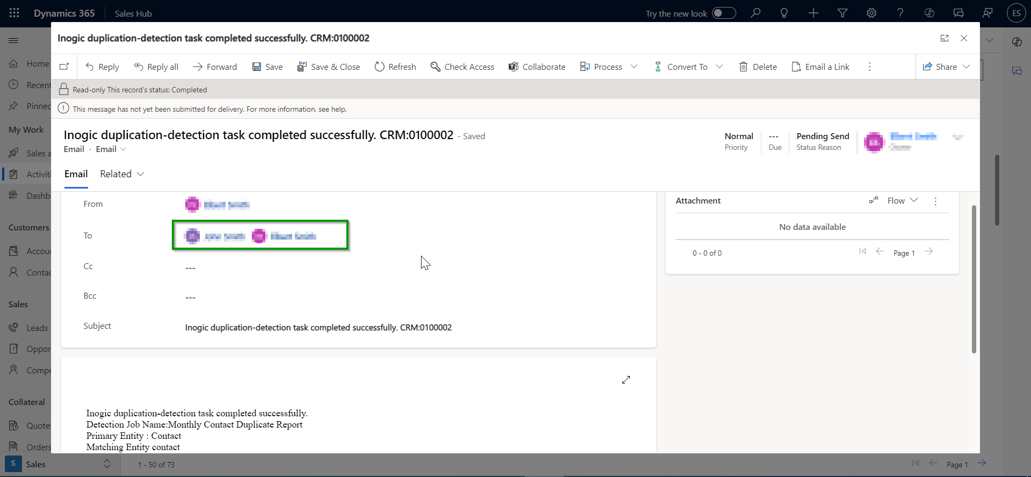Click the open record set icon left of Reply
The height and width of the screenshot is (477, 1031).
point(64,67)
